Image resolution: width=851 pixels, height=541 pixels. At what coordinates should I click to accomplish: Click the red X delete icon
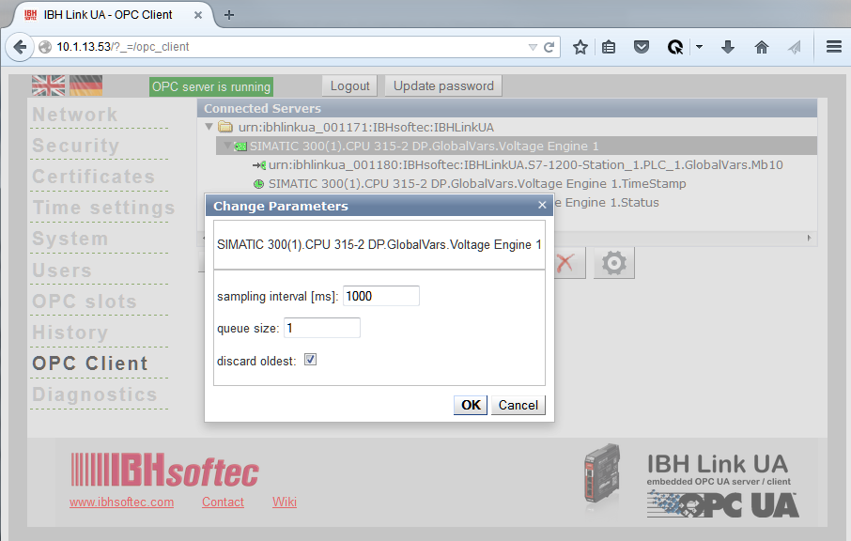coord(565,264)
